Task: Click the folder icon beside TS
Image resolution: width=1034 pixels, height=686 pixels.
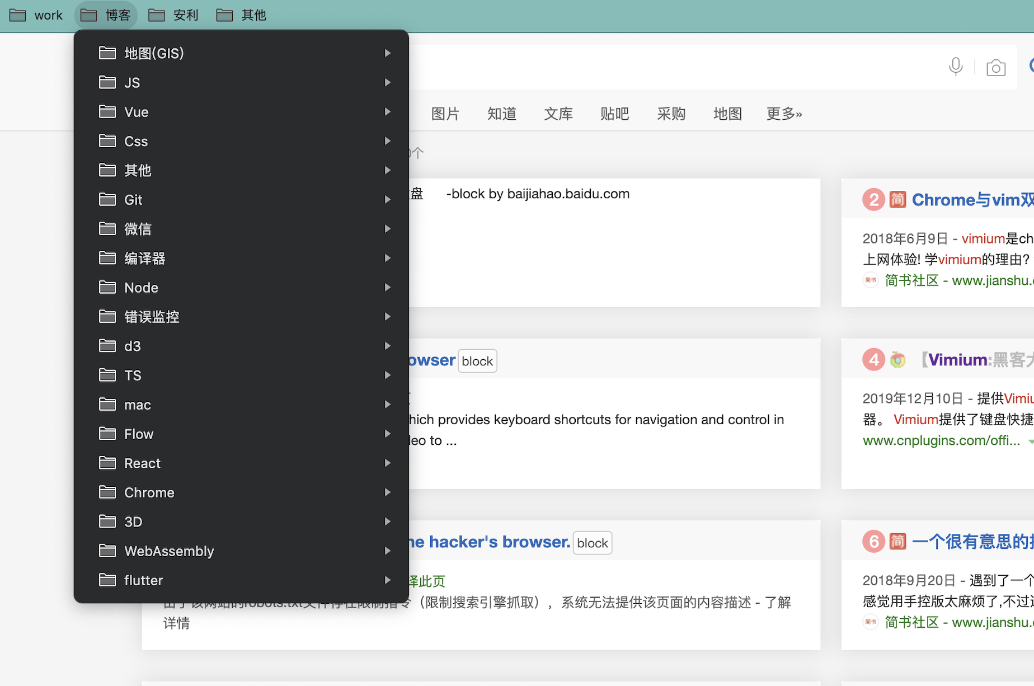Action: [107, 375]
